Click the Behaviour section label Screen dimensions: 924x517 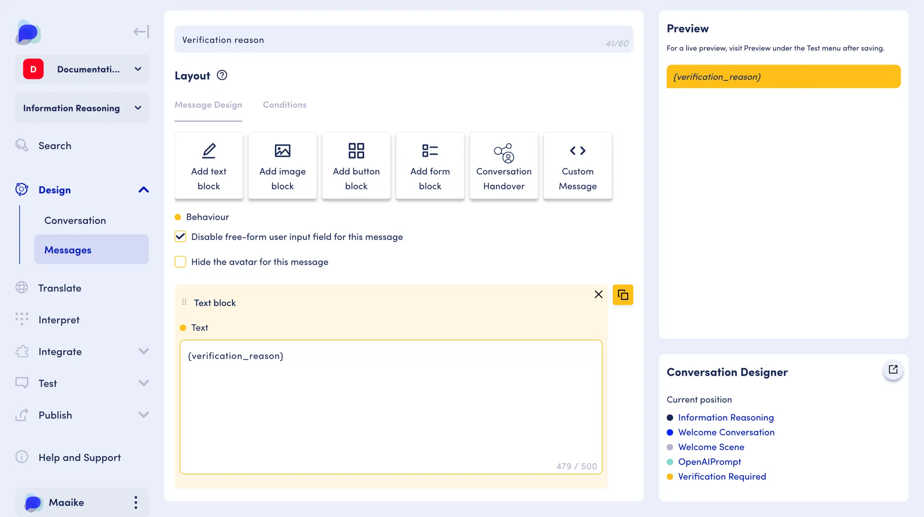207,217
